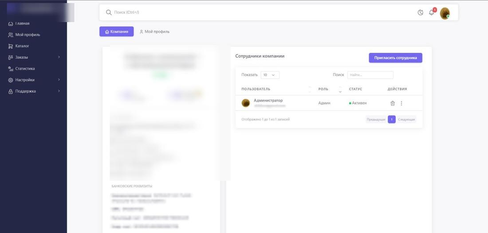Image resolution: width=488 pixels, height=233 pixels.
Task: Click the Банковские реквизиты section label
Action: [132, 186]
